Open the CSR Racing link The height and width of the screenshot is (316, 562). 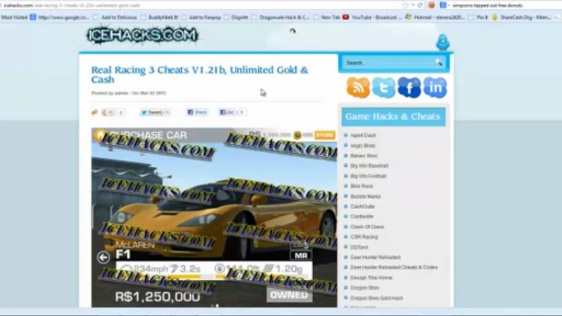click(364, 237)
